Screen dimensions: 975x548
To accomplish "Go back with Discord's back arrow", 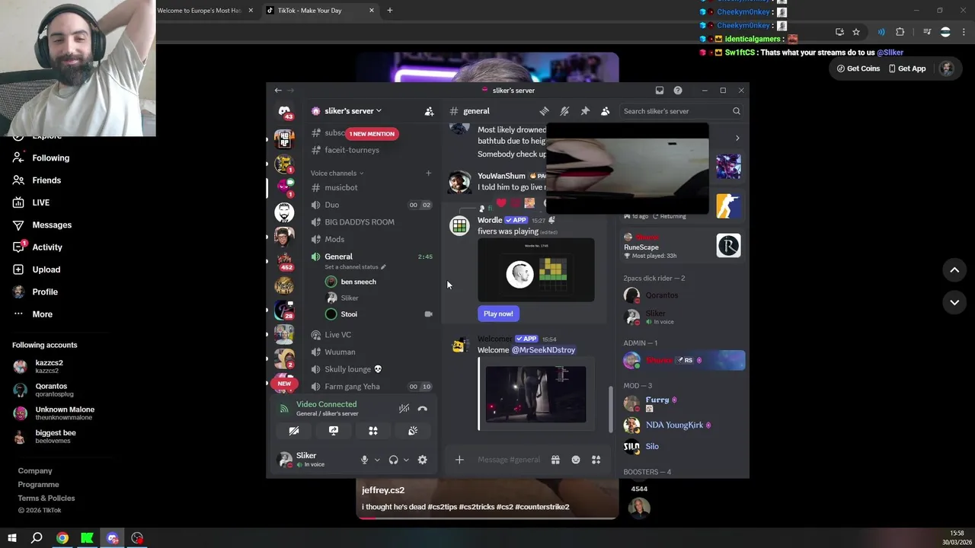I will tap(278, 91).
